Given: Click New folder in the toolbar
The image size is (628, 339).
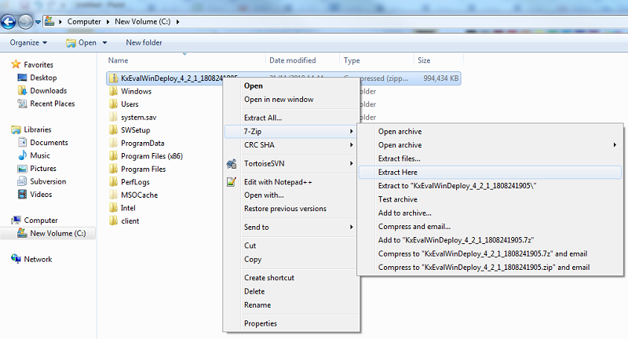Looking at the screenshot, I should (x=144, y=42).
